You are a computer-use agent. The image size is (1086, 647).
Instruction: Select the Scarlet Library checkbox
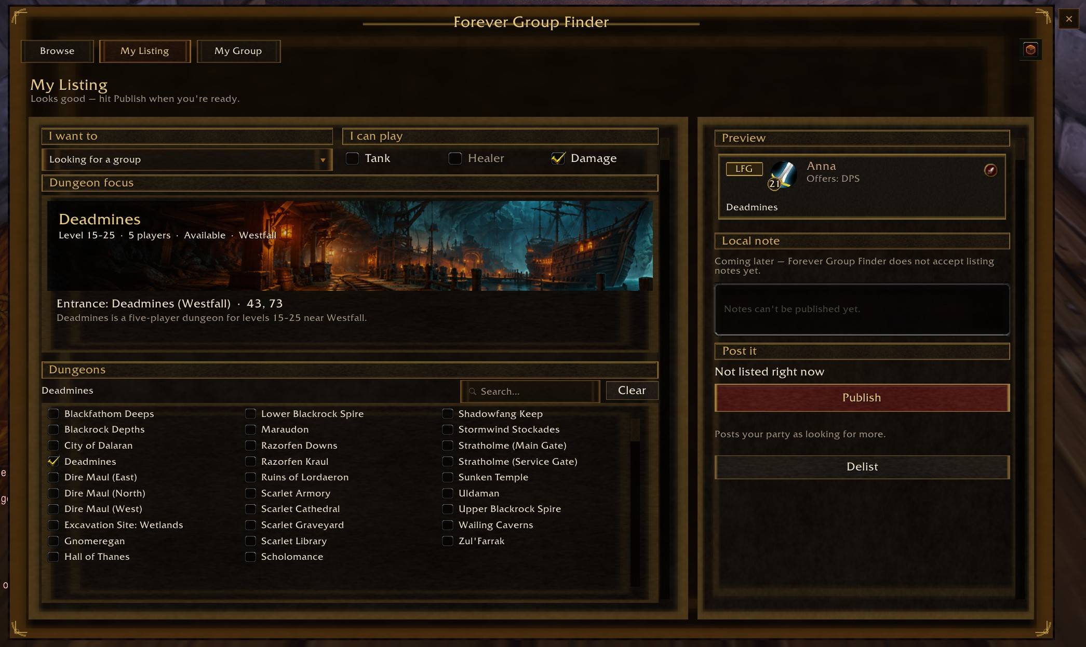250,541
